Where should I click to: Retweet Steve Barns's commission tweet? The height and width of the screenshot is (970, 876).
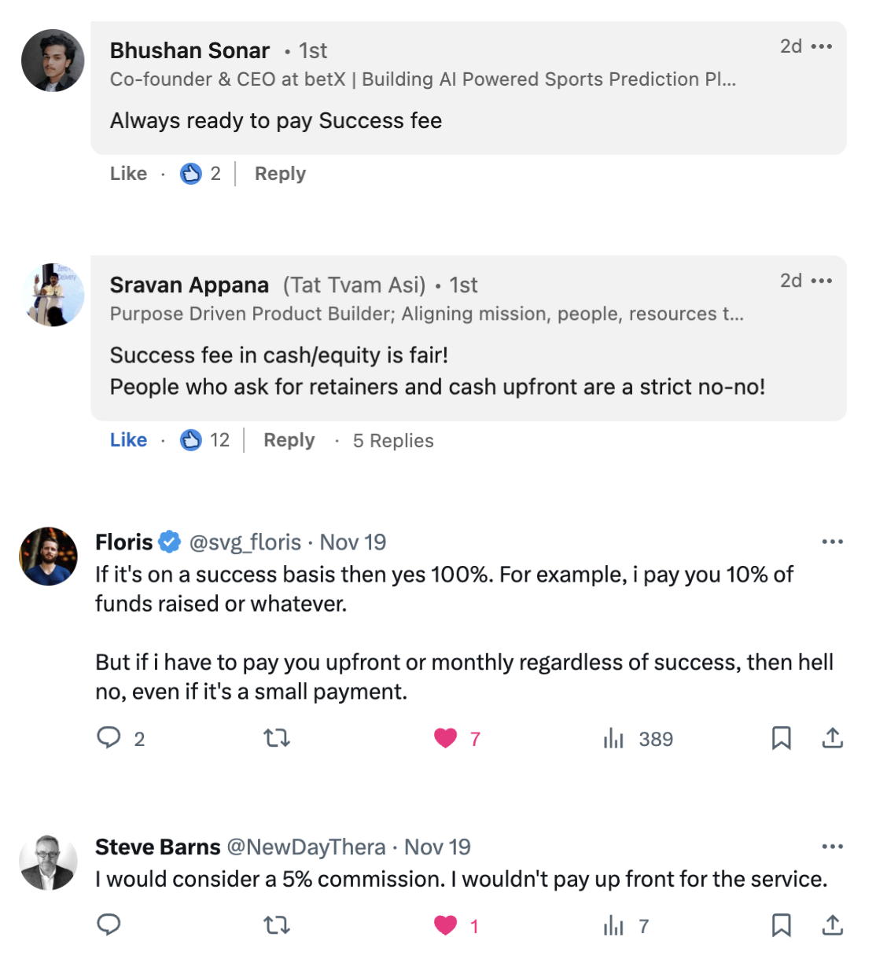(x=276, y=925)
